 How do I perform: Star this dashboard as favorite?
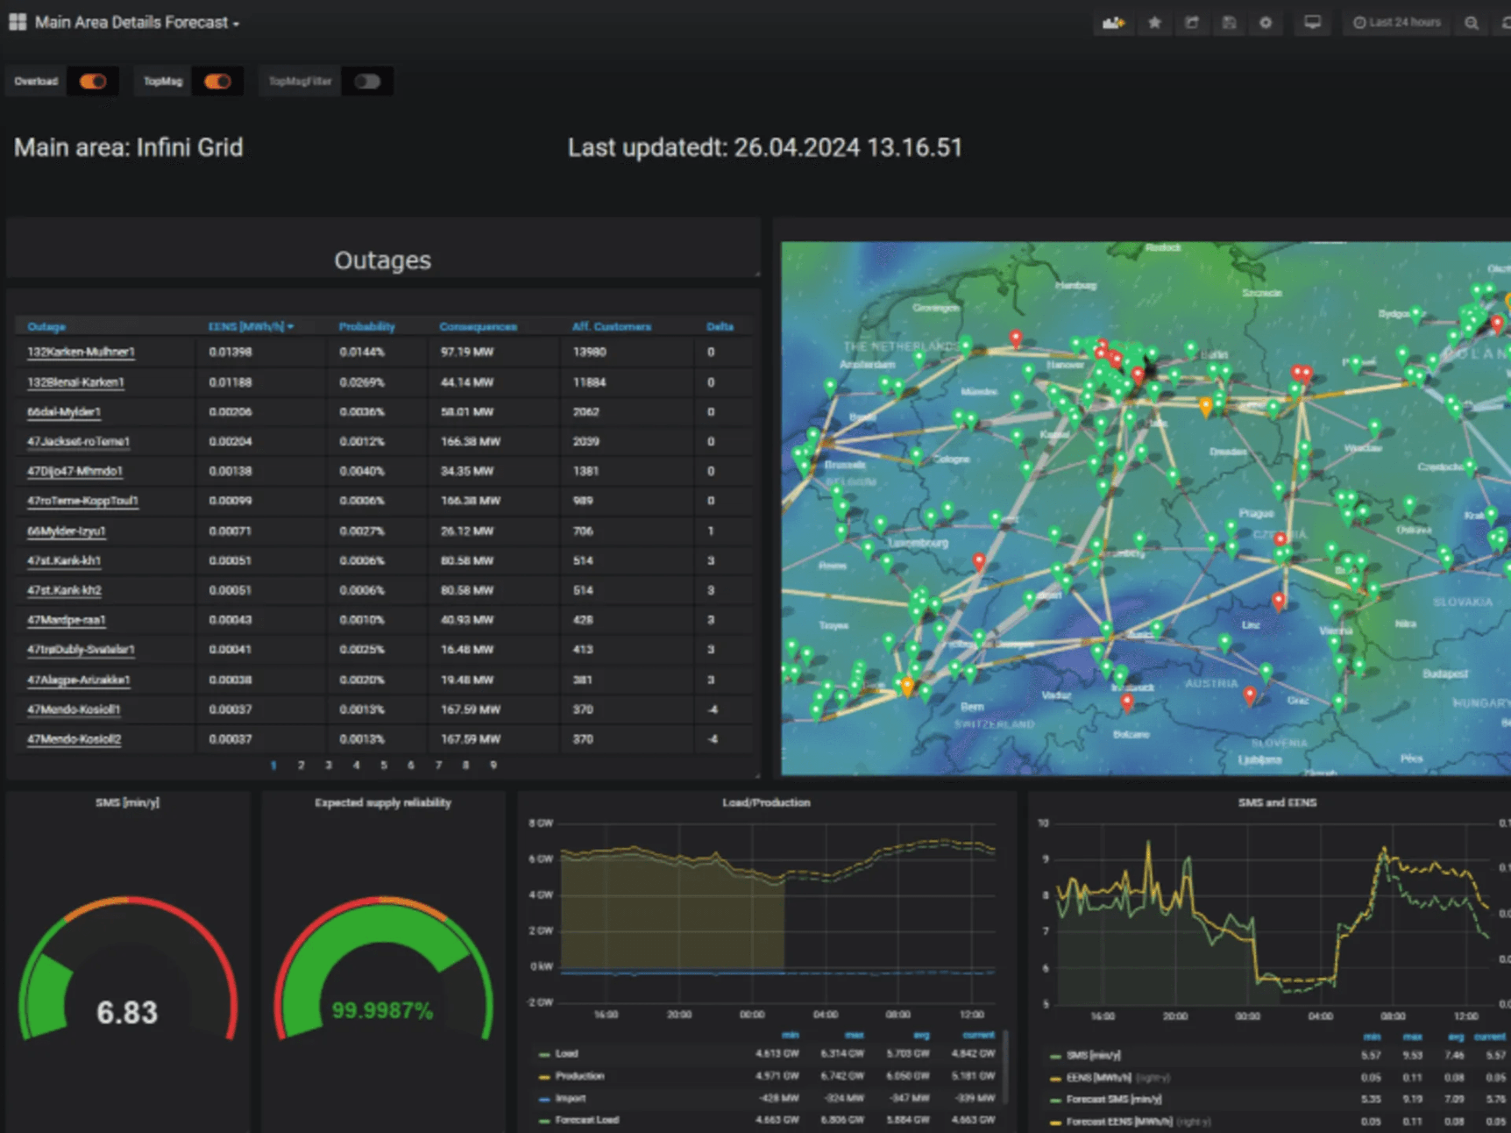(x=1155, y=22)
